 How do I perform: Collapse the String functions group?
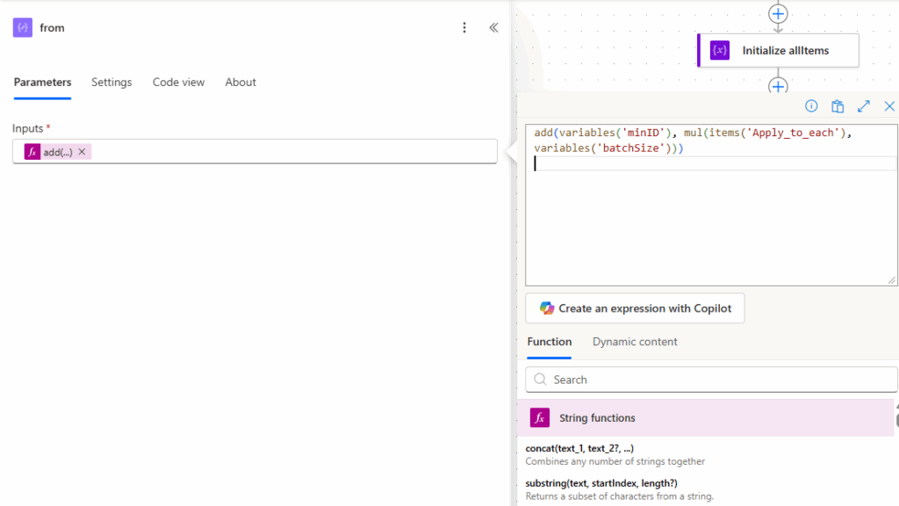pyautogui.click(x=705, y=418)
